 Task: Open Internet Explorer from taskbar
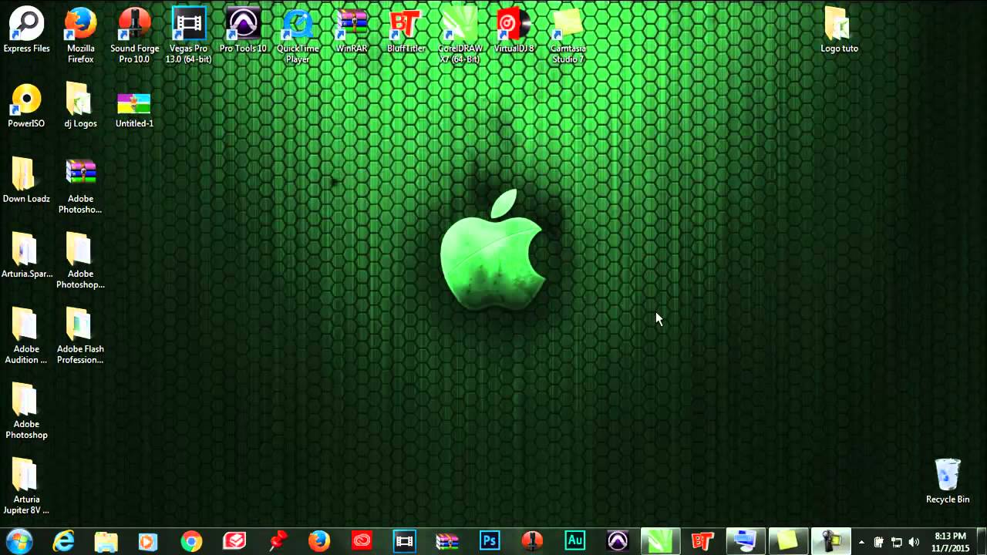(62, 541)
